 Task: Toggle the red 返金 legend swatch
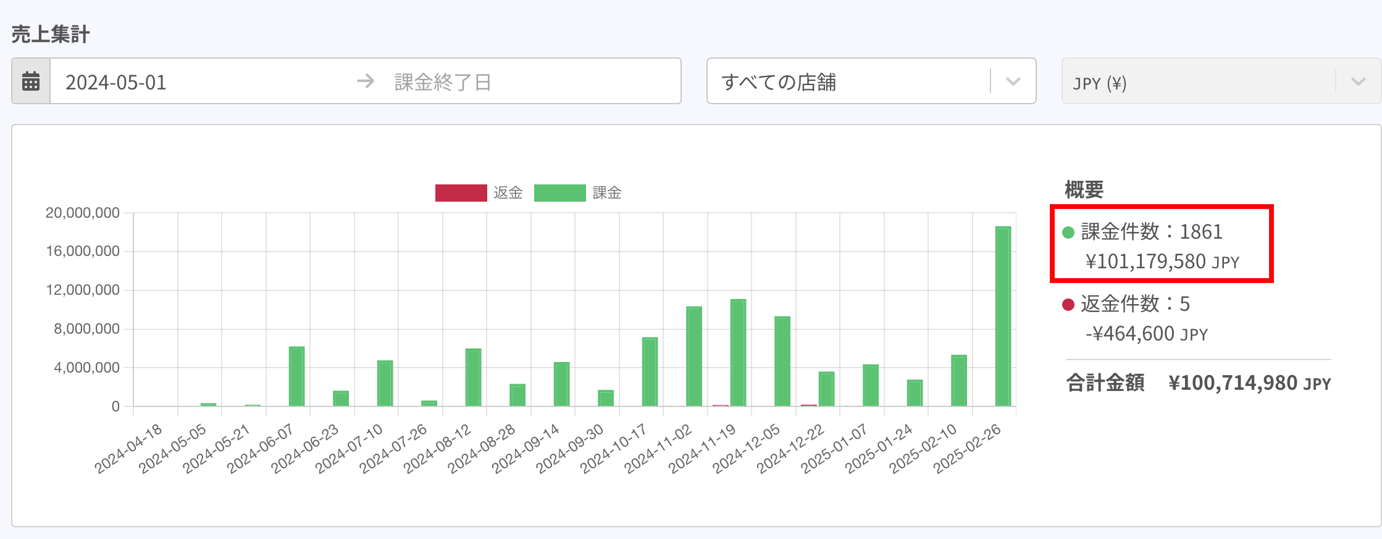(461, 193)
